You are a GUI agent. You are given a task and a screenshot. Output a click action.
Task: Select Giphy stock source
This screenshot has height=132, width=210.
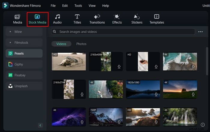point(24,64)
